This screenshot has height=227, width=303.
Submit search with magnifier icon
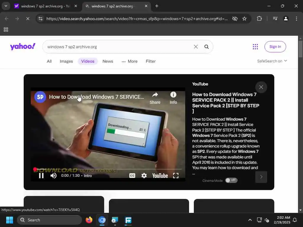pos(206,47)
